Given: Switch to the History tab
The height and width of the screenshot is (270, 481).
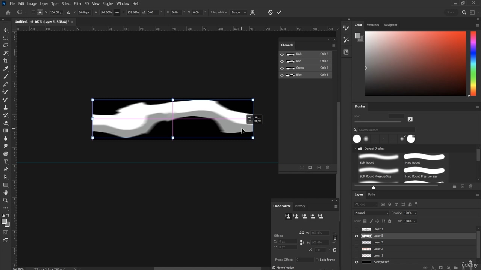Looking at the screenshot, I should [300, 206].
